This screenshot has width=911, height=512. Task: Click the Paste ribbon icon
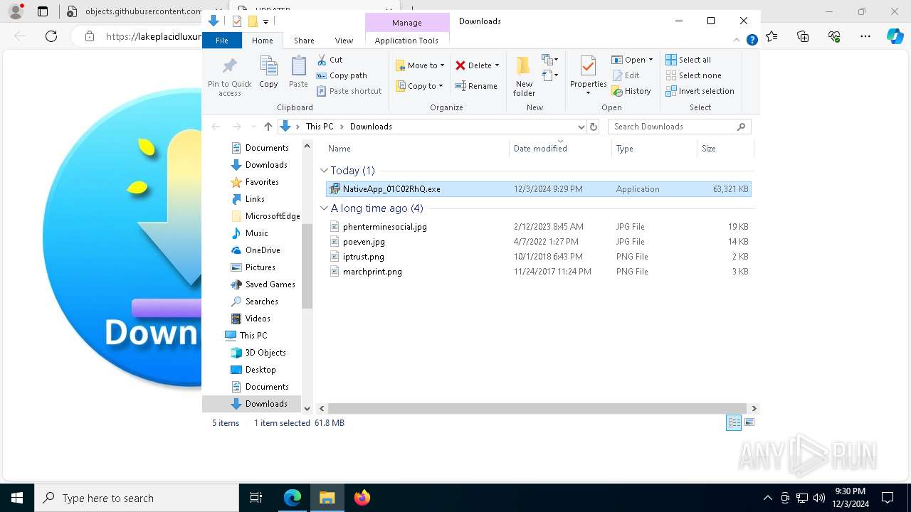[x=298, y=73]
